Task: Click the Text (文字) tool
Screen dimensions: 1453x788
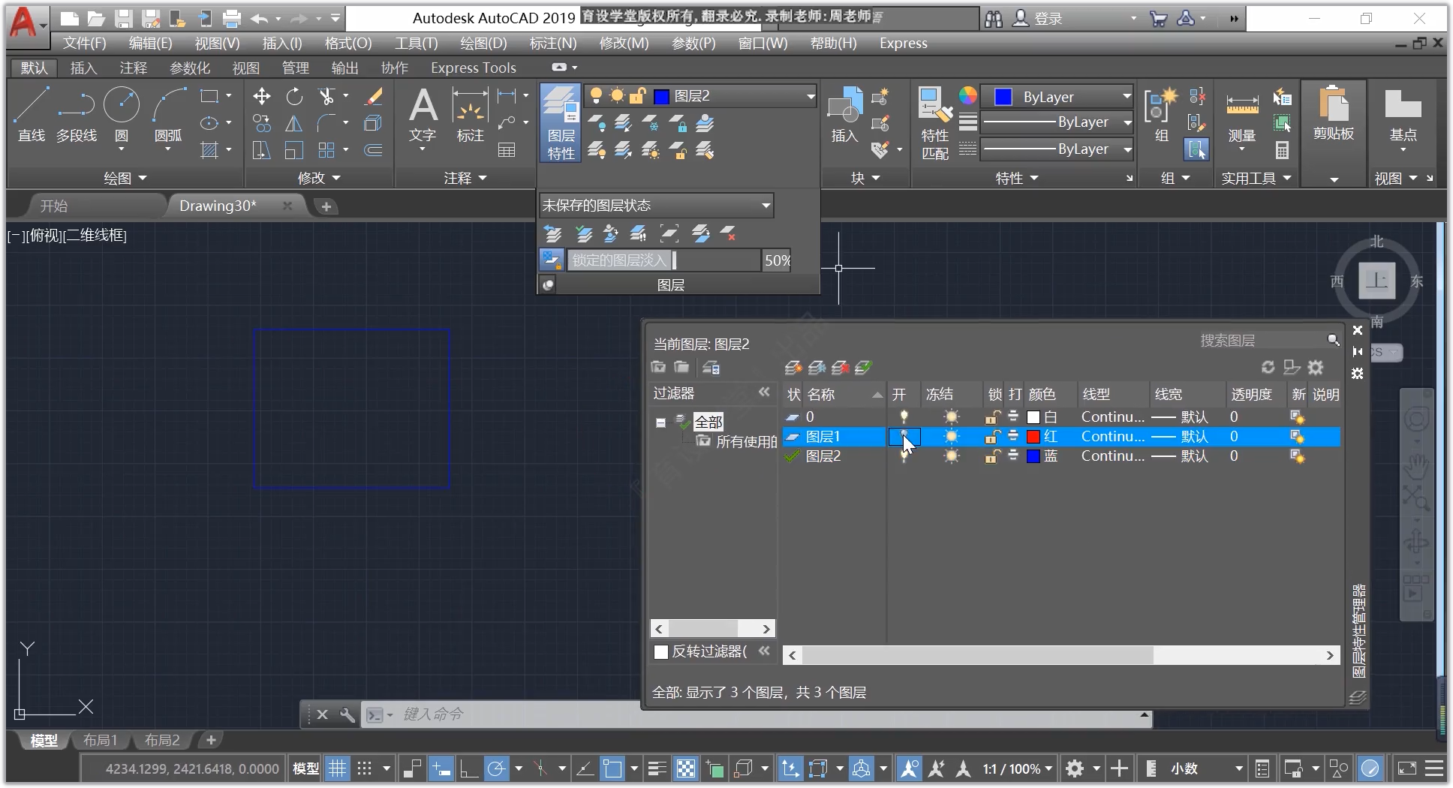Action: pos(423,114)
